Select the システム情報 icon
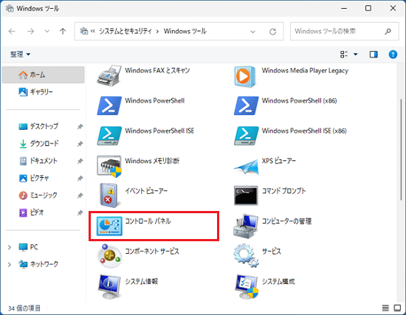Image resolution: width=406 pixels, height=315 pixels. [x=109, y=286]
